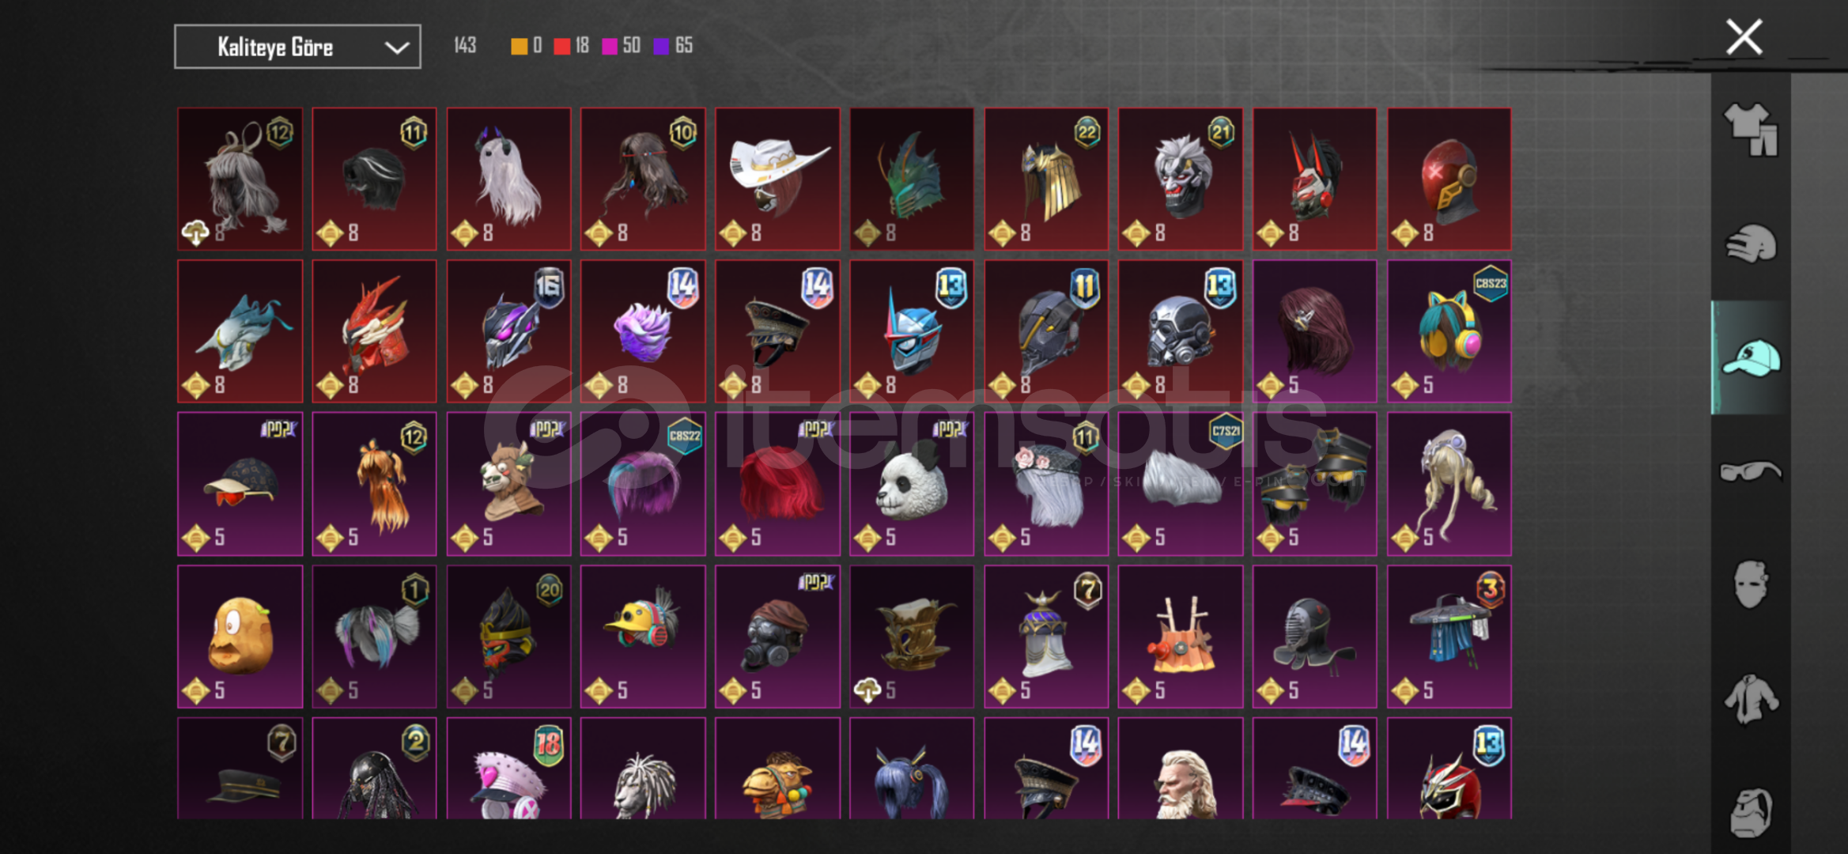Click the cloud download icon on first item
The height and width of the screenshot is (854, 1848).
[x=195, y=232]
